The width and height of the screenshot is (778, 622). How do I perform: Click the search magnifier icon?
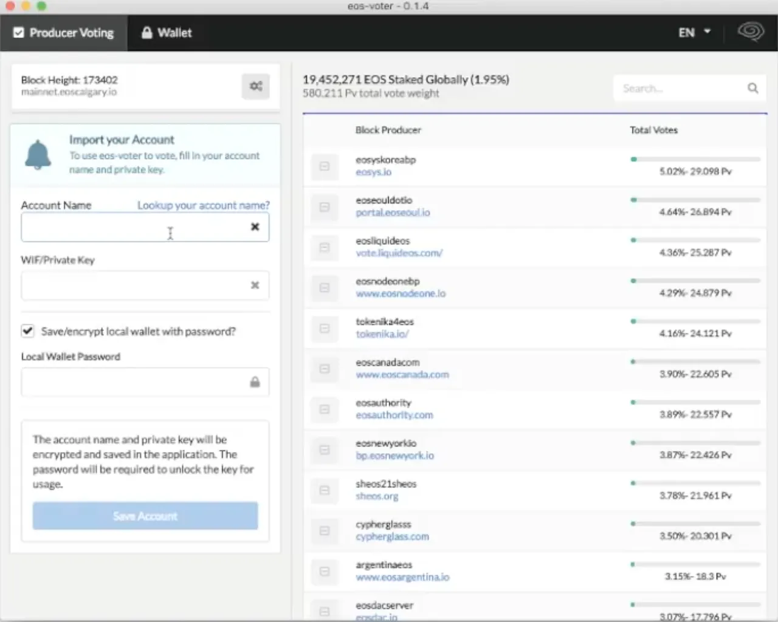752,88
